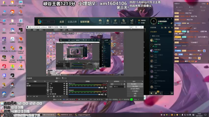
Task: Open chat bubble icon at League bottom bar
Action: pos(152,93)
